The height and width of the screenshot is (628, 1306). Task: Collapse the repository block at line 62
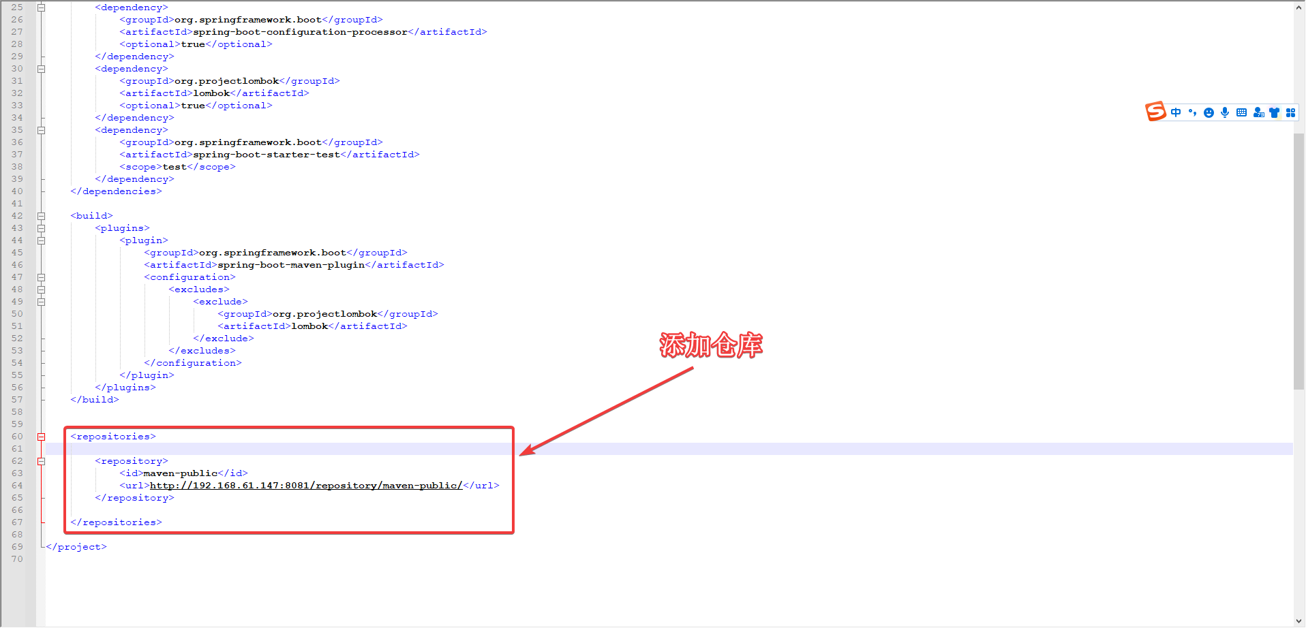coord(41,460)
